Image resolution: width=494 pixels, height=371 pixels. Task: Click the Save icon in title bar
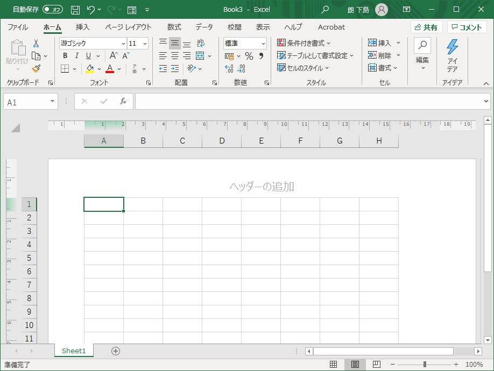(x=75, y=10)
